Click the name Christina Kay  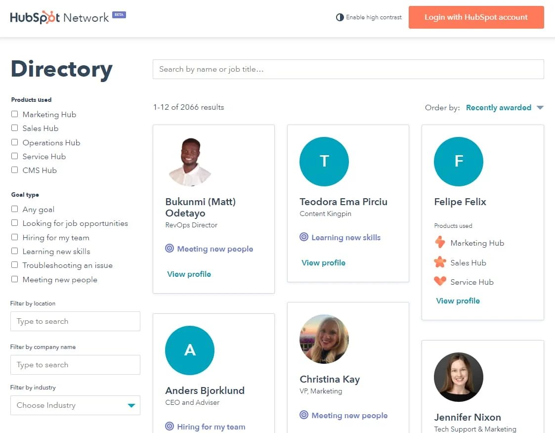pyautogui.click(x=330, y=379)
